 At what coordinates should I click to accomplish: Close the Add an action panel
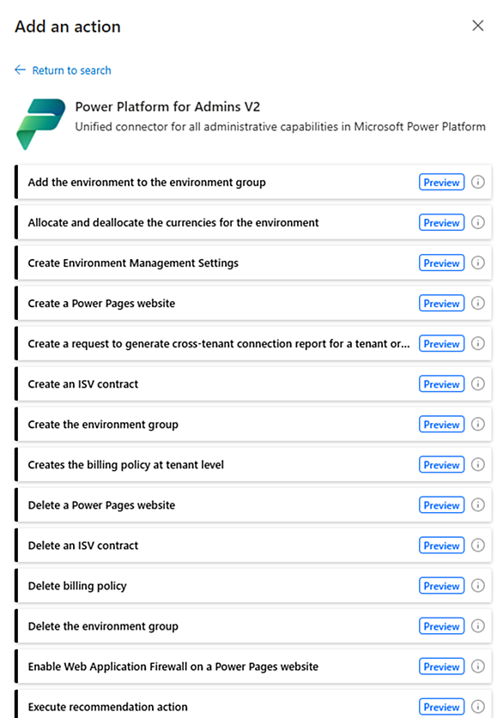point(478,26)
